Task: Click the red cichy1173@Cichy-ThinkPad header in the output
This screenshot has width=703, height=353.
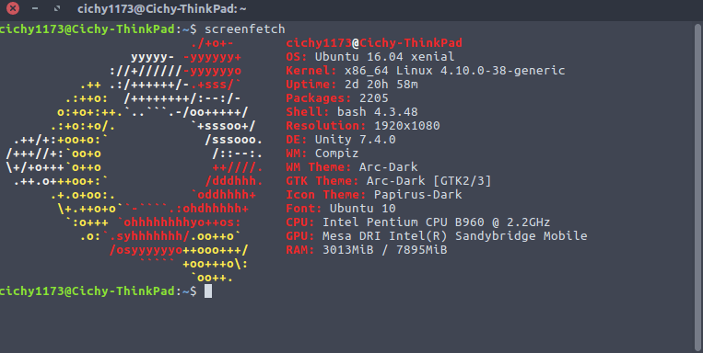Action: 374,43
